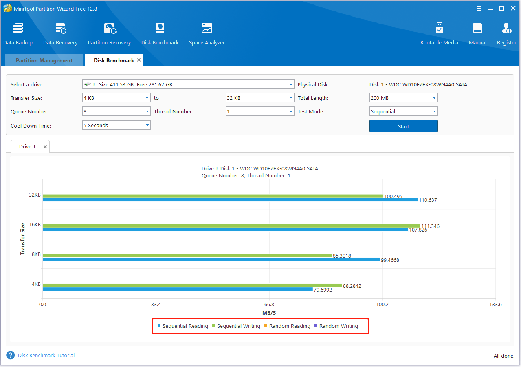Expand the Test Mode dropdown
Image resolution: width=521 pixels, height=367 pixels.
tap(434, 111)
